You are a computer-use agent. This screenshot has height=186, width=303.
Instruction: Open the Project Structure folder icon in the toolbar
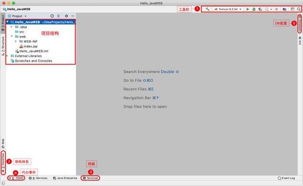(x=285, y=9)
